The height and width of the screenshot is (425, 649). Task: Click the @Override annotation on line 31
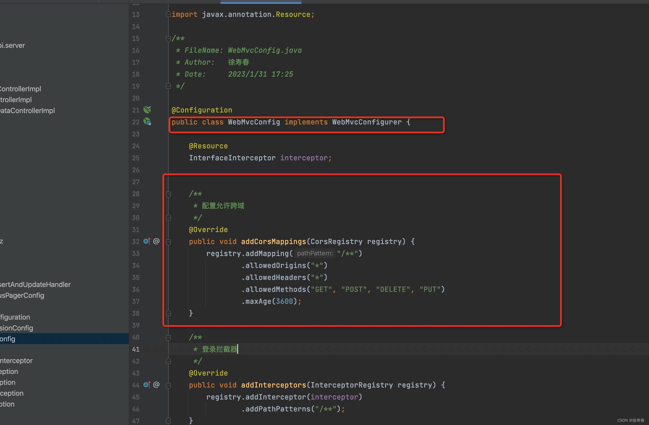point(208,230)
